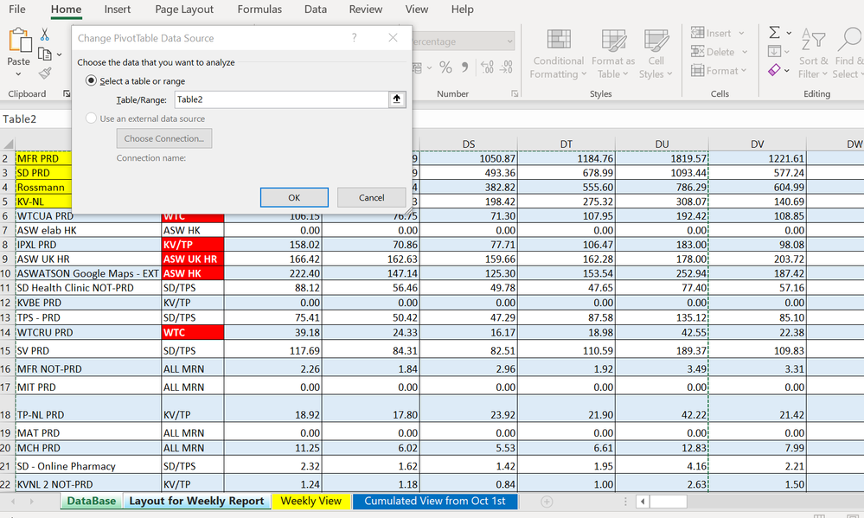This screenshot has width=864, height=518.
Task: Click the Table/Range input field
Action: click(282, 99)
